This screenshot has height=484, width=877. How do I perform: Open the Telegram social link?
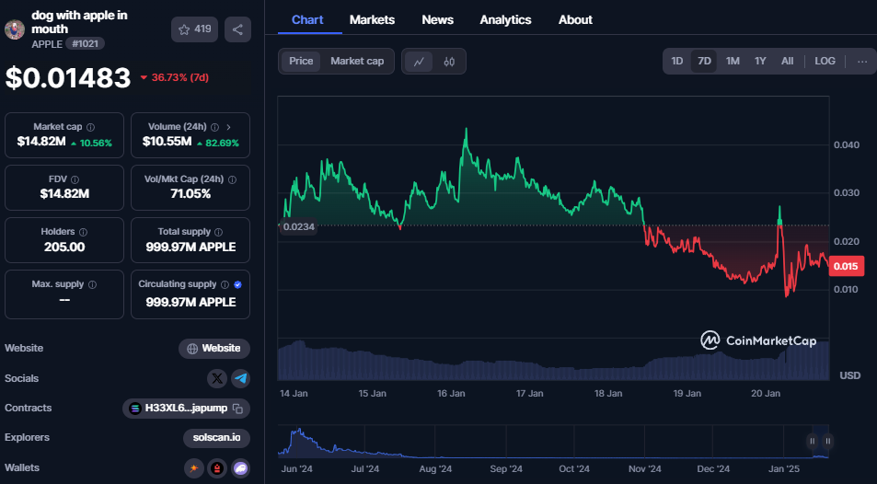pos(241,379)
